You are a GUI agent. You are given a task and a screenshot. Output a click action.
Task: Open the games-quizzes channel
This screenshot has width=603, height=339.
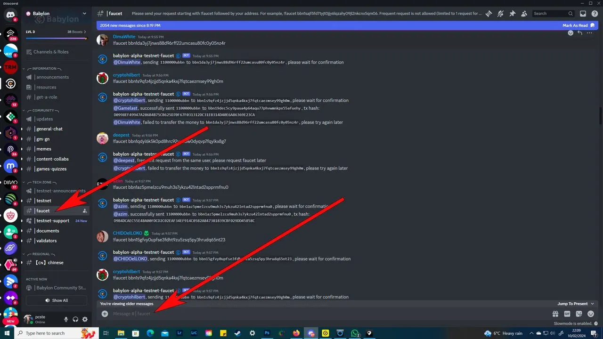coord(57,169)
